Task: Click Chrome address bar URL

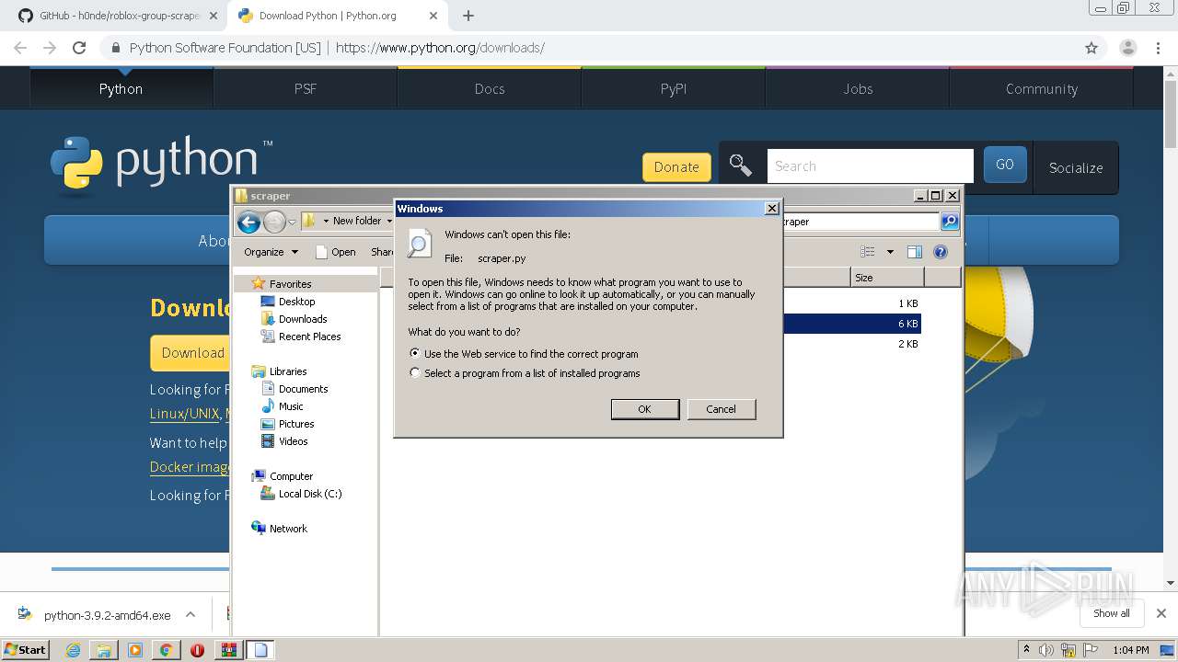Action: [x=440, y=48]
